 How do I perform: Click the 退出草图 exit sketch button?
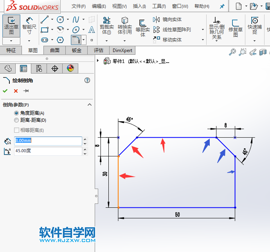[x=11, y=26]
